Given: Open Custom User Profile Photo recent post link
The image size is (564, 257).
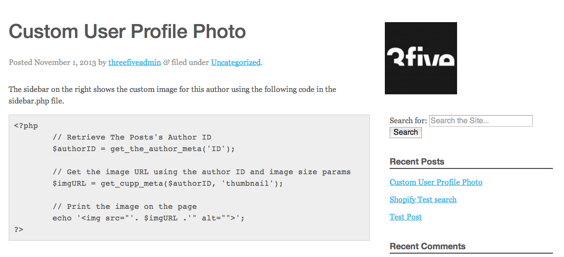Looking at the screenshot, I should [436, 182].
